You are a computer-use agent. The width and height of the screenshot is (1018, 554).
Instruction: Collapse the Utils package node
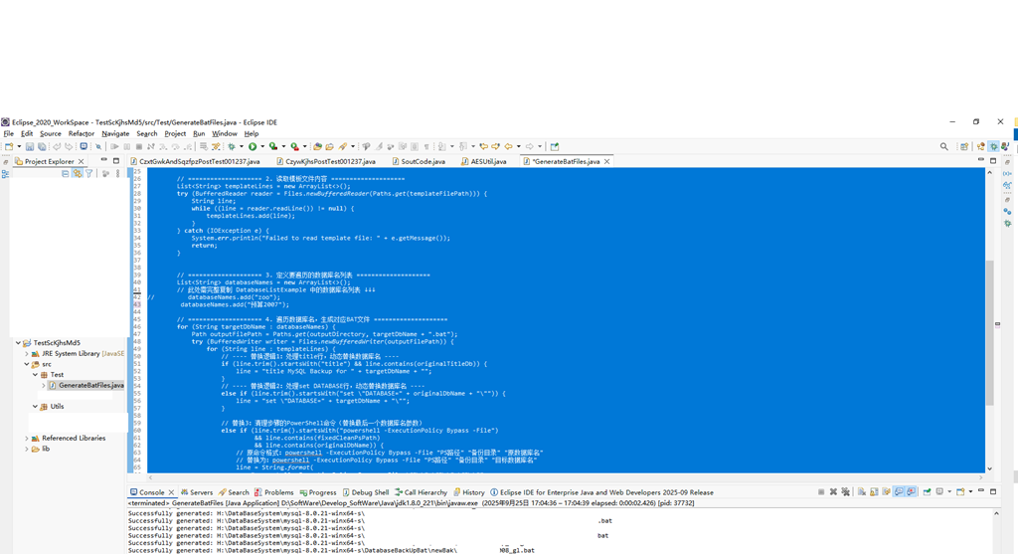tap(35, 407)
